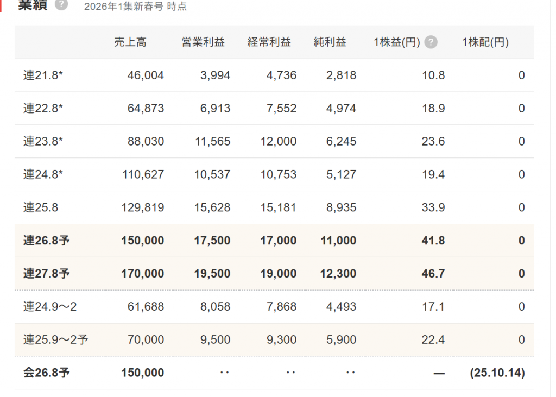
Task: Click the 連24.9〜2 interim row label
Action: 50,307
